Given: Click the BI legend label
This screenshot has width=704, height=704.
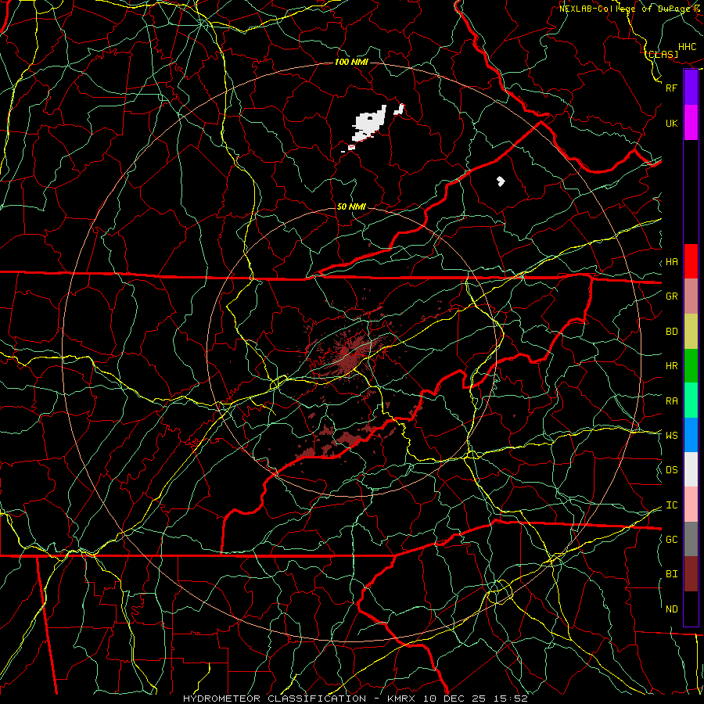Looking at the screenshot, I should coord(672,574).
